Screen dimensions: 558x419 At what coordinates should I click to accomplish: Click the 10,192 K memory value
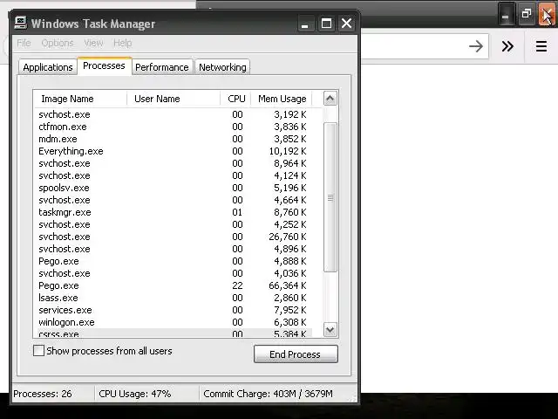pos(288,151)
